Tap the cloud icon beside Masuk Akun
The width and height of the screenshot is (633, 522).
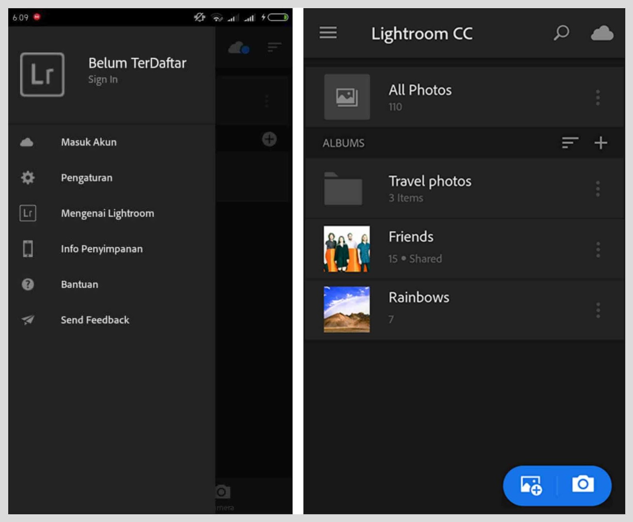(x=27, y=142)
